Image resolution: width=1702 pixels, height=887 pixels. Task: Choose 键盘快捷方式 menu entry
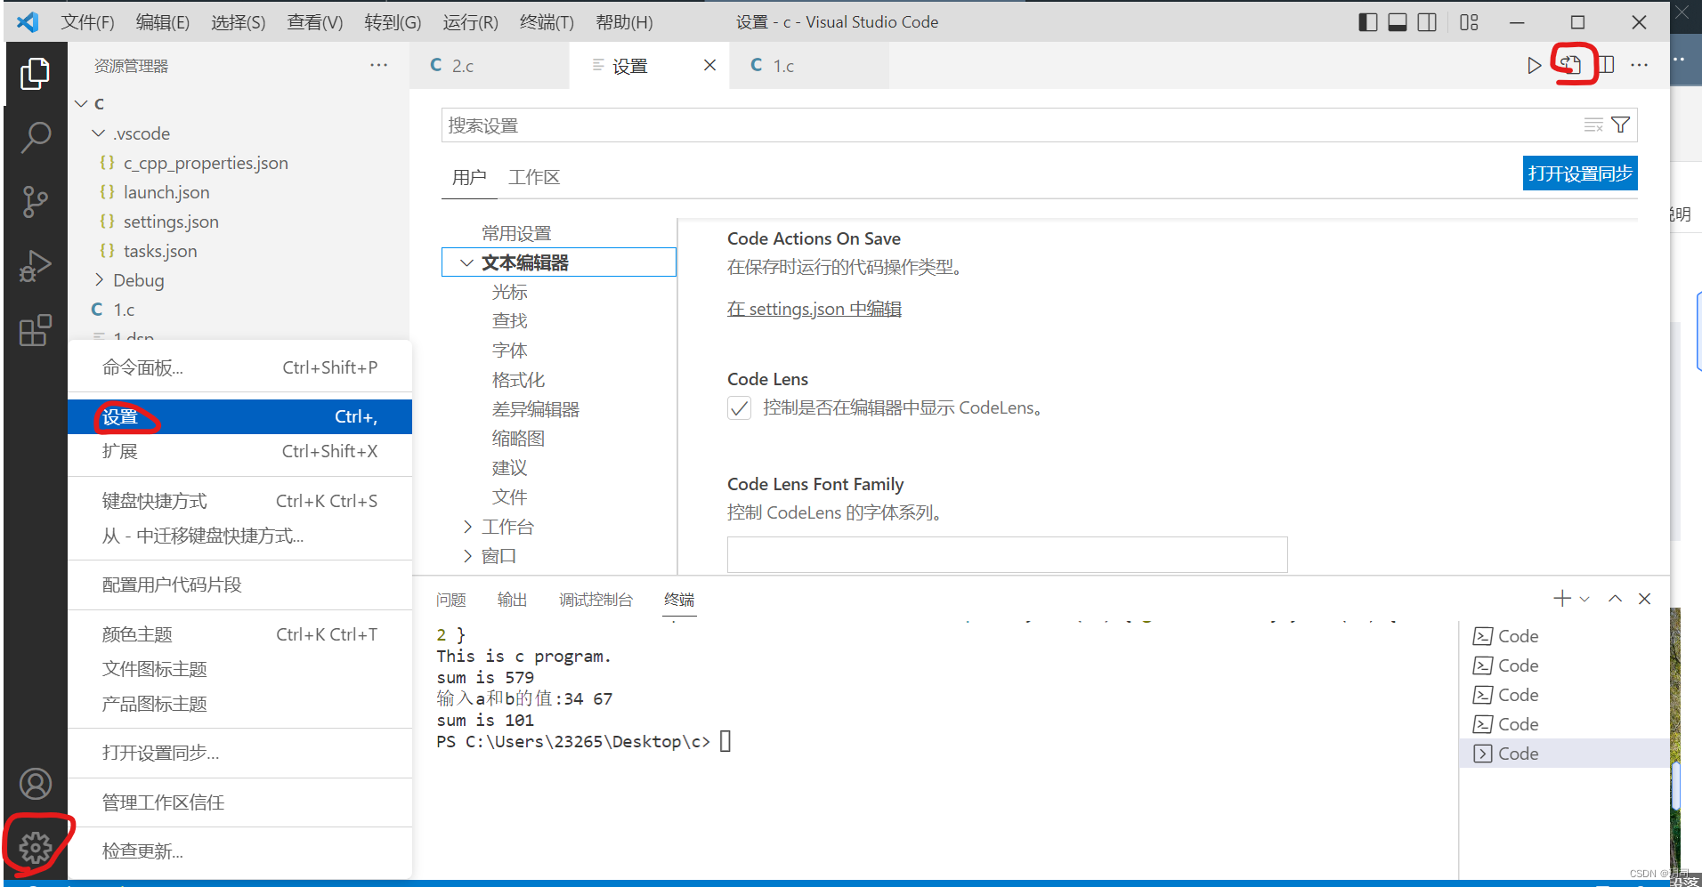point(239,501)
